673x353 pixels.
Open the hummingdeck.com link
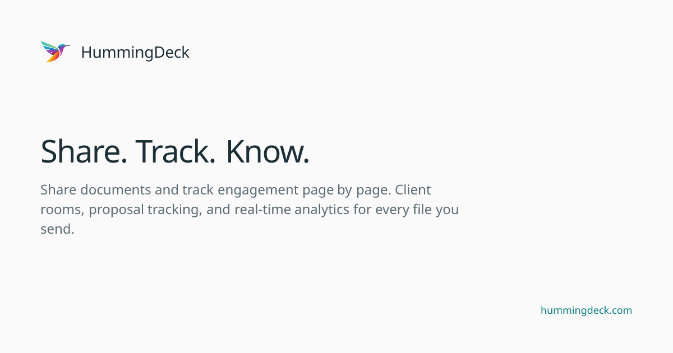(x=586, y=310)
